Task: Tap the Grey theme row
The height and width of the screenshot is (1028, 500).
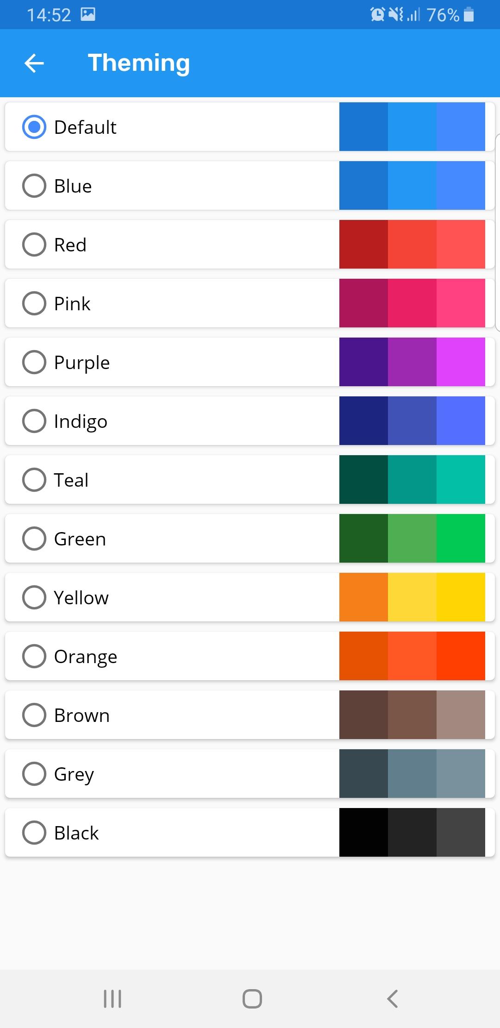Action: click(x=185, y=774)
